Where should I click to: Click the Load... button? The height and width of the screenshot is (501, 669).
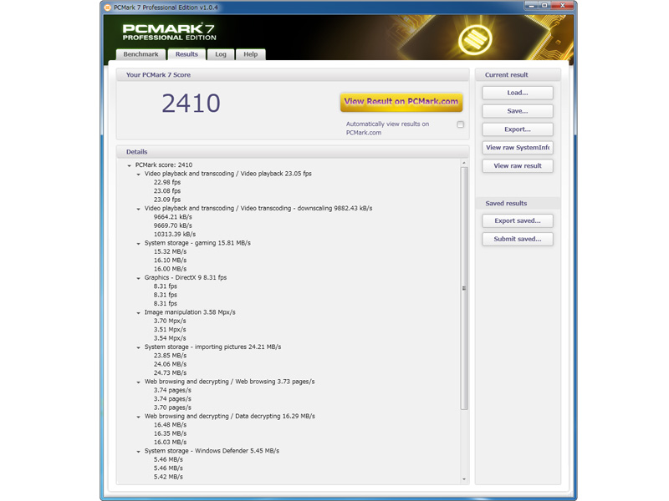pyautogui.click(x=518, y=93)
